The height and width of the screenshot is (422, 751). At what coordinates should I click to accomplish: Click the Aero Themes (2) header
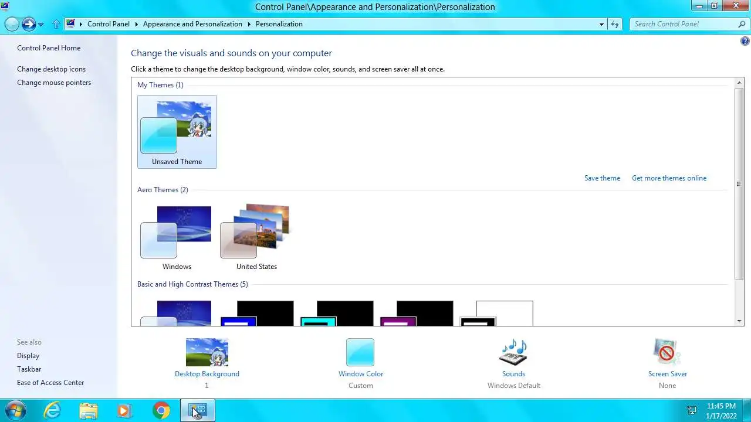pyautogui.click(x=163, y=190)
